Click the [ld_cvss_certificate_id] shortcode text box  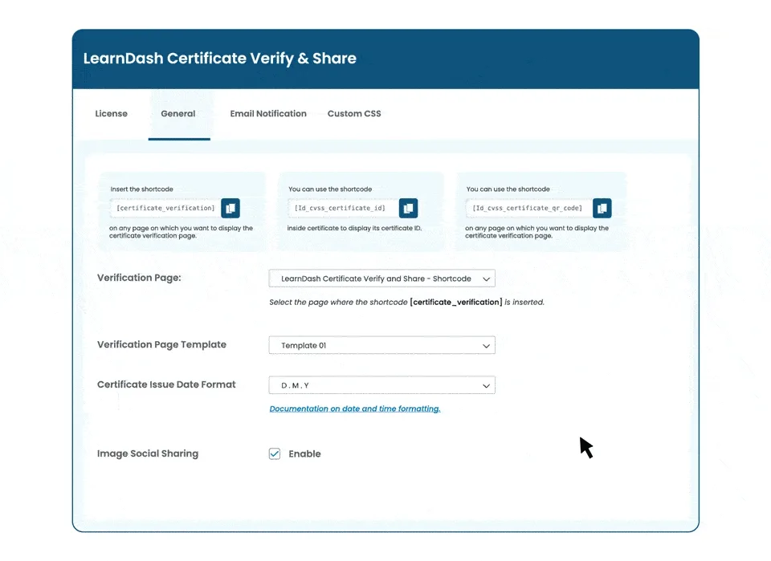click(337, 208)
